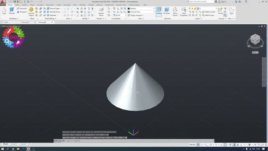The height and width of the screenshot is (151, 268).
Task: Expand the Layers panel dropdown
Action: [198, 18]
